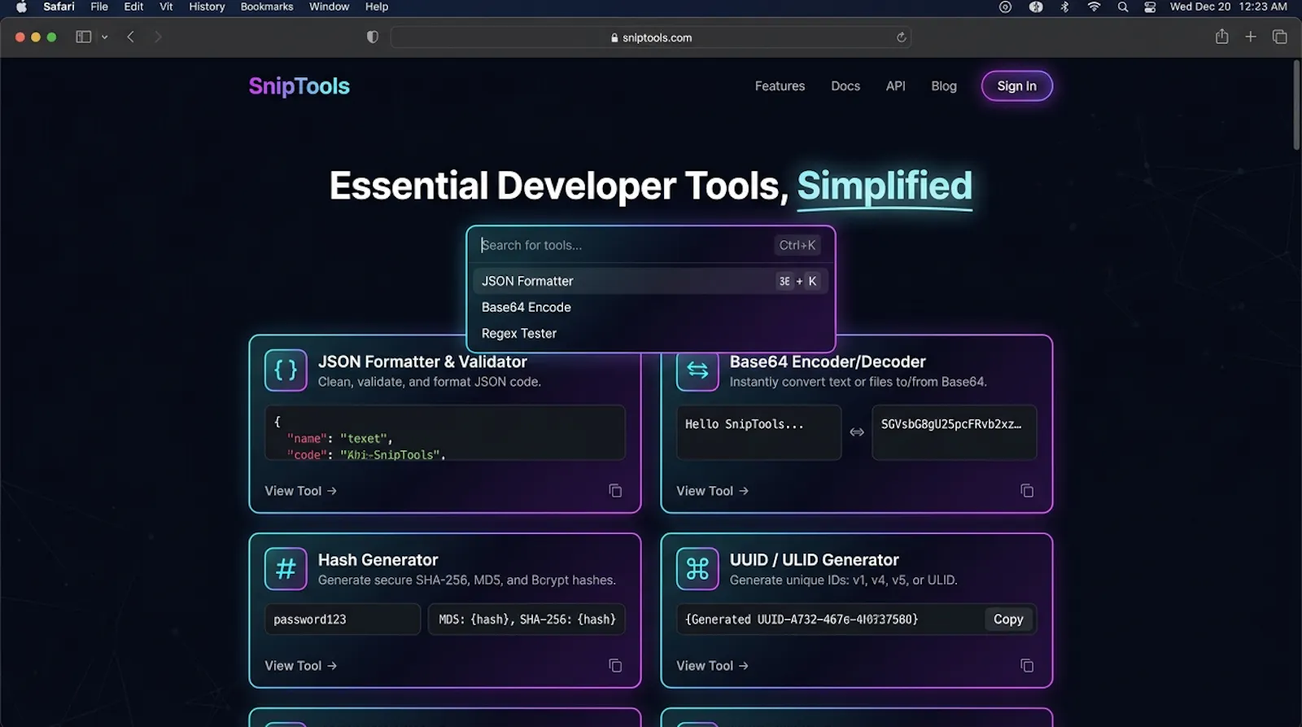The height and width of the screenshot is (727, 1302).
Task: Click the accessibility icon in menu bar
Action: coord(1036,7)
